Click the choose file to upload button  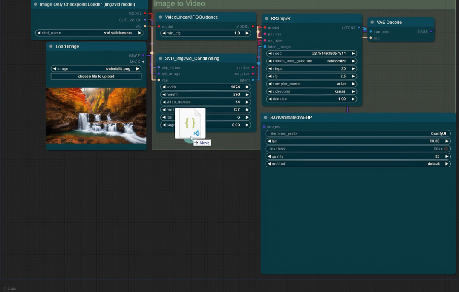click(x=96, y=77)
